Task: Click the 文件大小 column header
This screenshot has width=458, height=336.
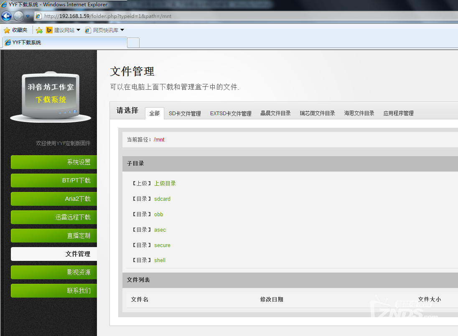Action: click(430, 300)
